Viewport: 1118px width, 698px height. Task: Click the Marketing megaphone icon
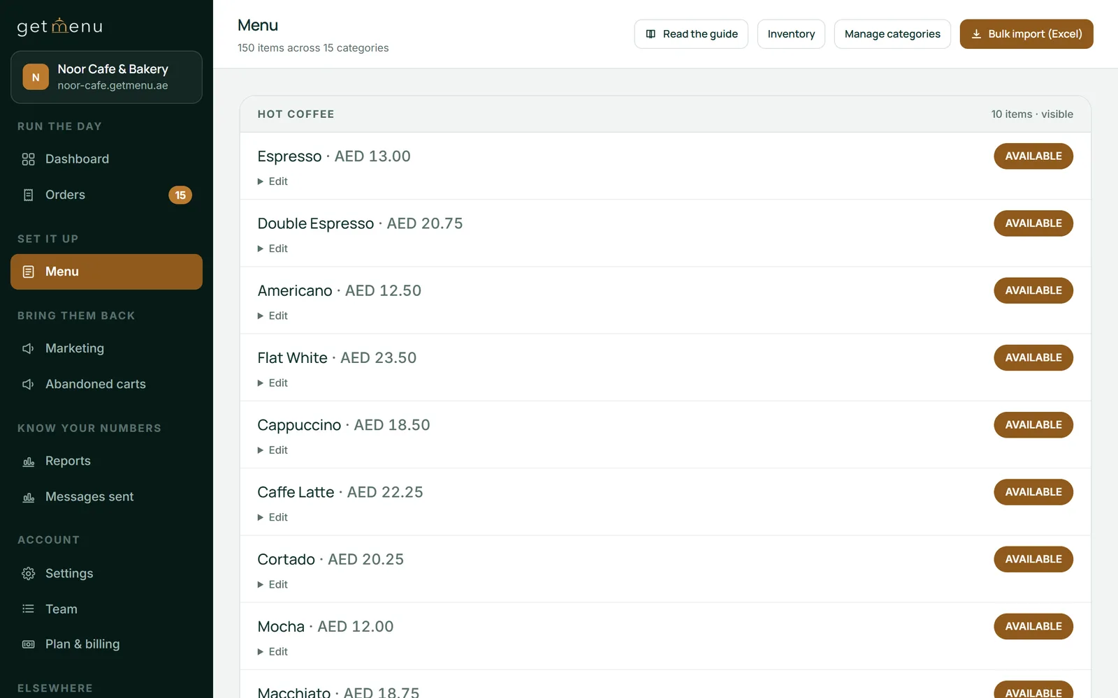click(x=28, y=348)
